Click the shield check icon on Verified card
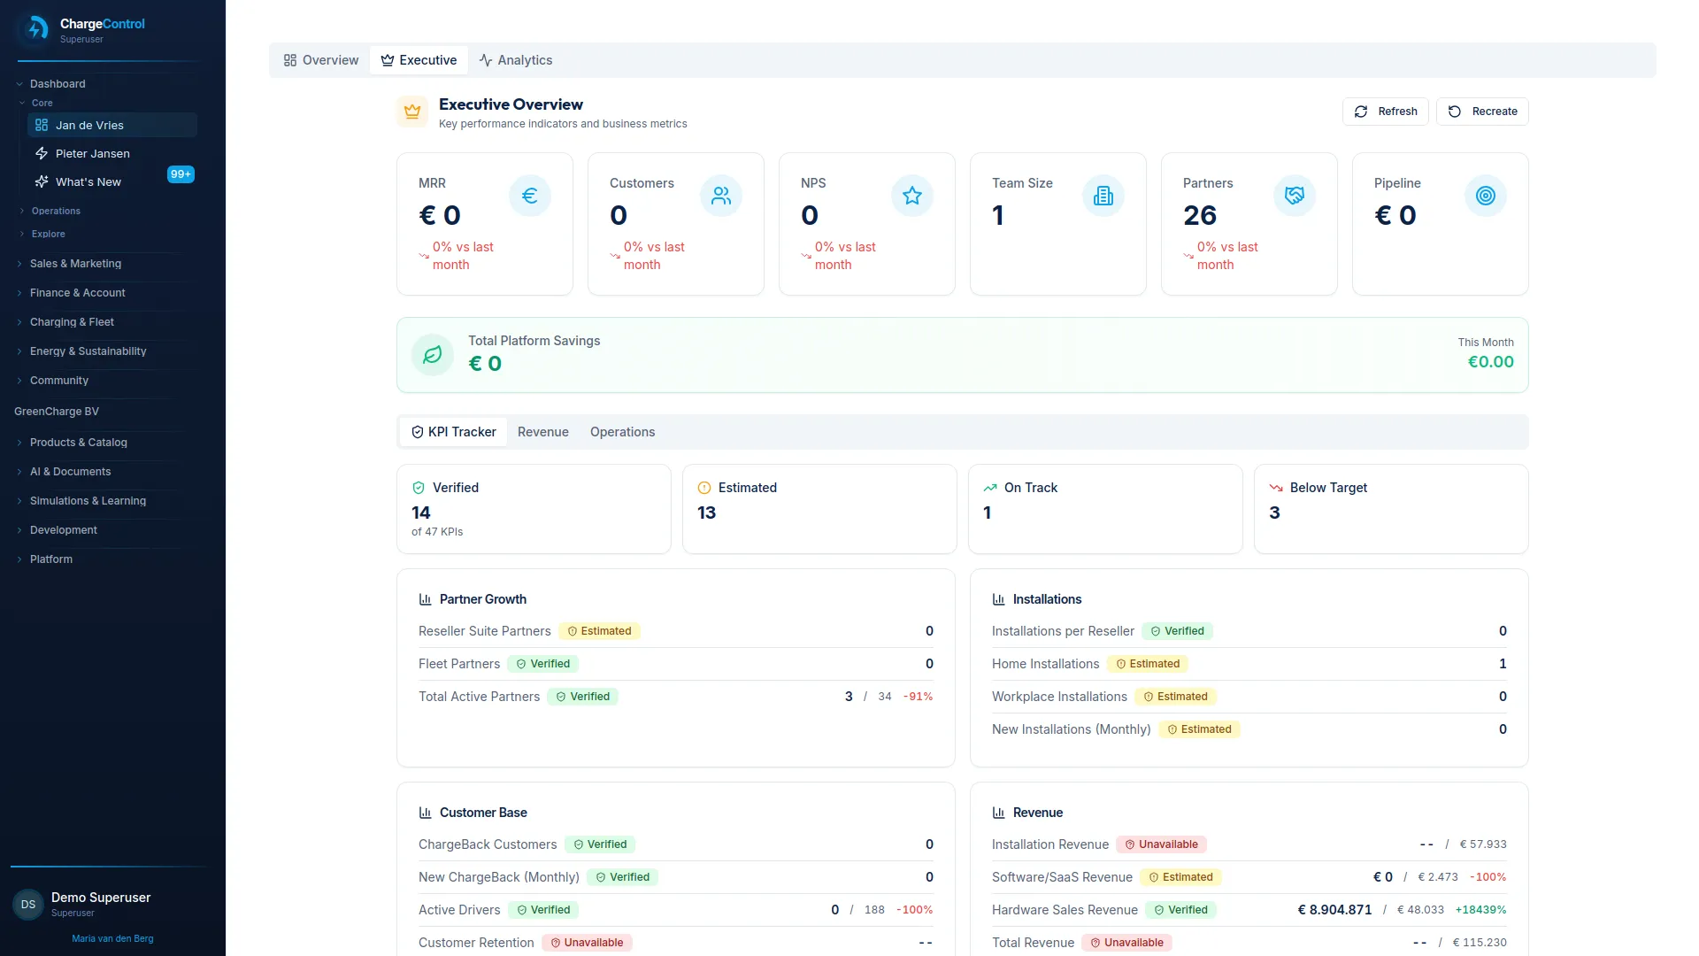1699x956 pixels. (x=419, y=488)
